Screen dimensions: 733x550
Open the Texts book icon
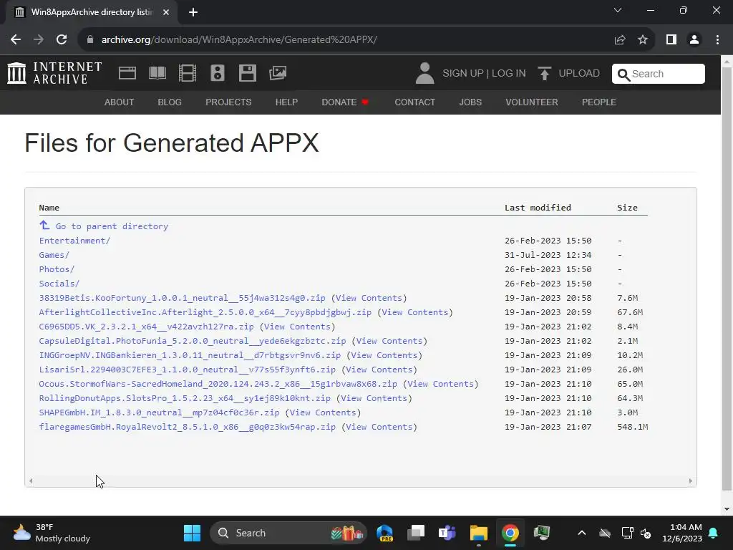click(x=157, y=73)
